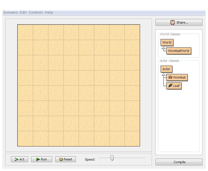Open the Scenario menu
Image resolution: width=208 pixels, height=171 pixels.
click(10, 12)
